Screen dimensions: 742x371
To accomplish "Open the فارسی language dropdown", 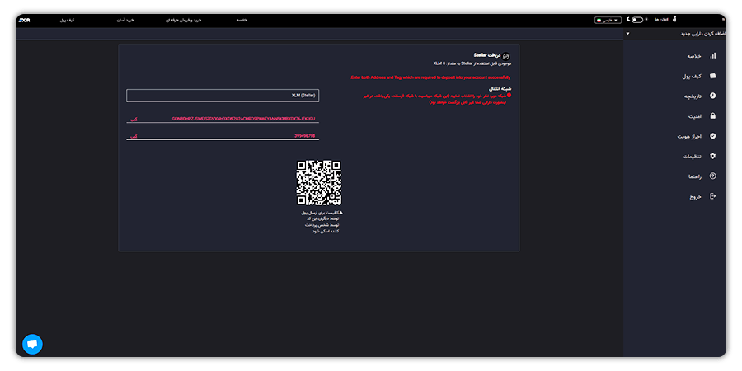I will click(x=608, y=21).
